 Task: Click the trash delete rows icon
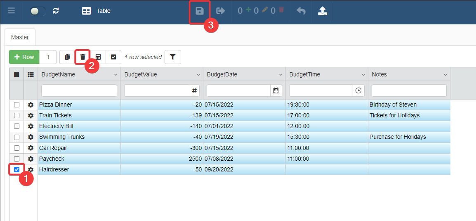82,57
